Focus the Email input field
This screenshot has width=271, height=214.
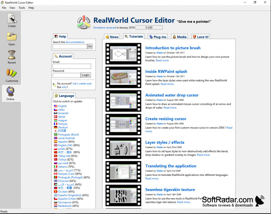point(72,66)
